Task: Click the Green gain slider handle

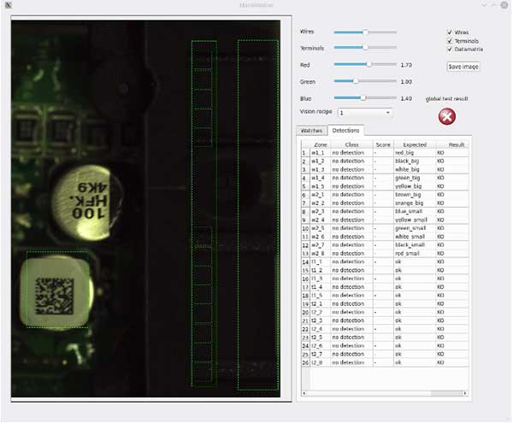Action: pos(354,81)
